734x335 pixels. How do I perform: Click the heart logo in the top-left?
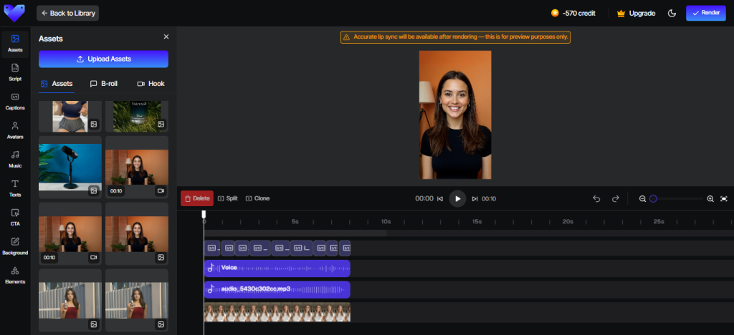pos(14,13)
